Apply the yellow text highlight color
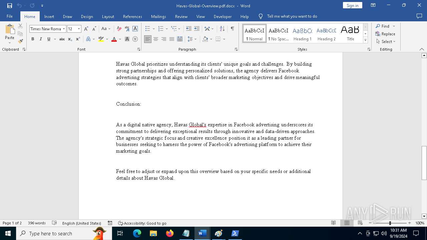Viewport: 427px width, 240px height. [x=101, y=39]
